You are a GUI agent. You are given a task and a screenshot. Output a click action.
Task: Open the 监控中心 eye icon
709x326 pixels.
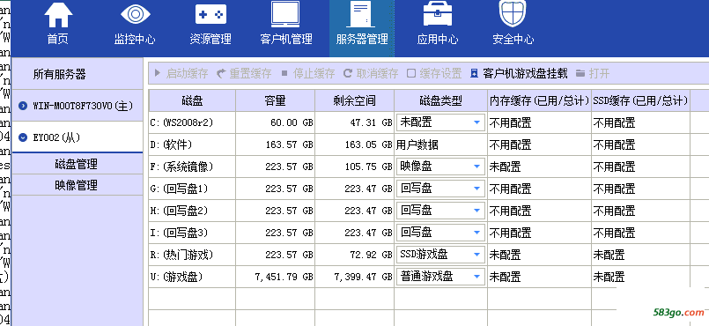coord(136,13)
